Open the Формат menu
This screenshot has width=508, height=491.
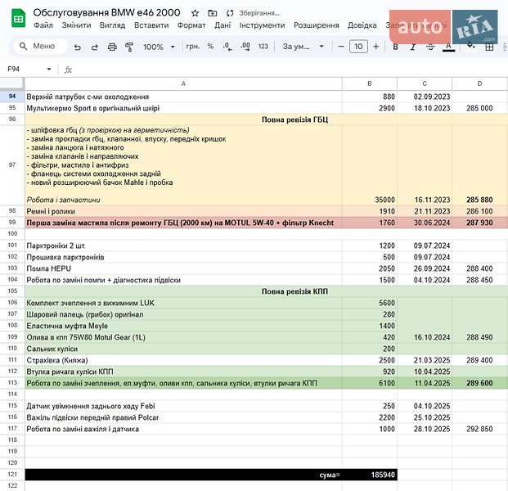191,25
